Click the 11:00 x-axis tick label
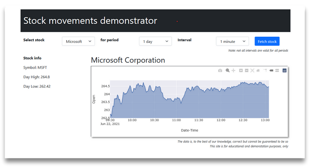The width and height of the screenshot is (310, 167). pyautogui.click(x=176, y=120)
